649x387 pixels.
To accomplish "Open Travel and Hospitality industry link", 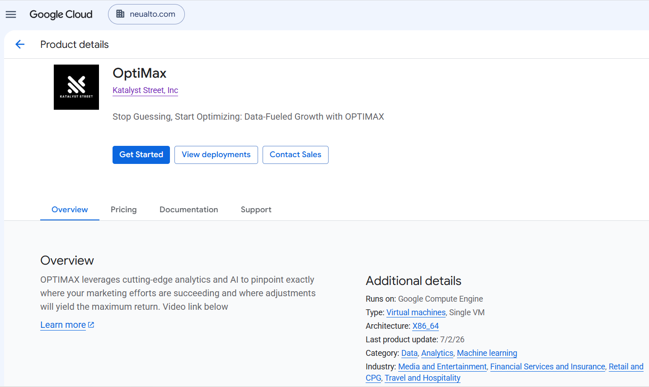I will [423, 378].
